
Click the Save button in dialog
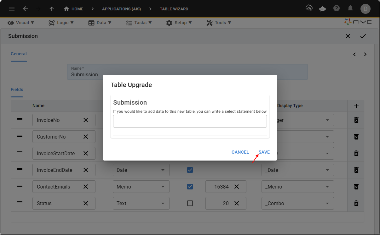[264, 152]
